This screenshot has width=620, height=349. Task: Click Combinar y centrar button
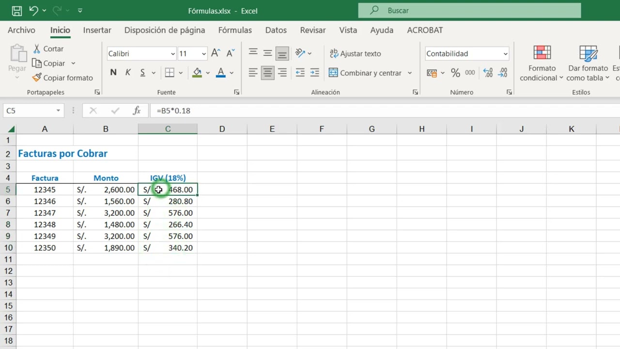pos(365,73)
